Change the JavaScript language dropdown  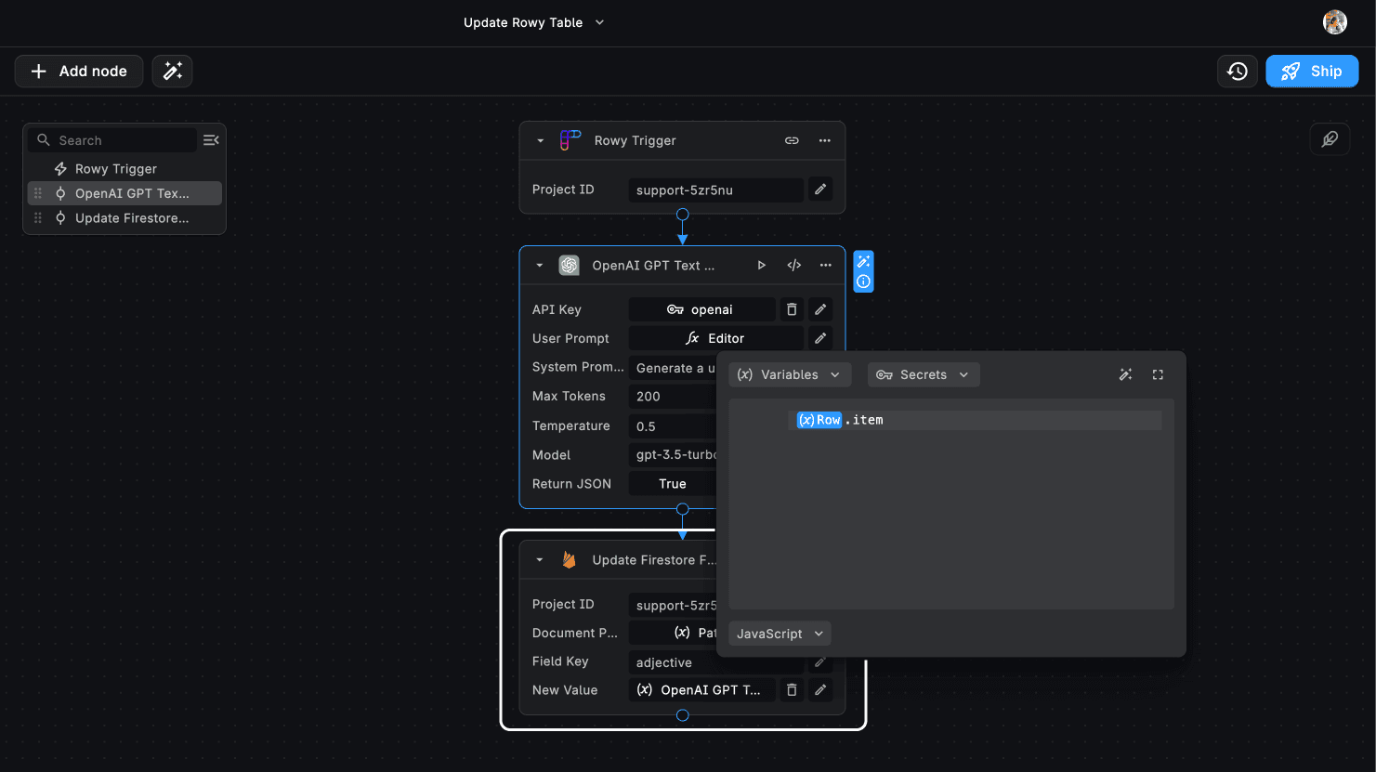pos(780,634)
